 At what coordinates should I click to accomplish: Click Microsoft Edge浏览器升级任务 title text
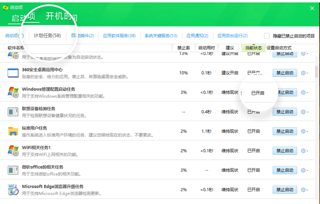pos(53,186)
